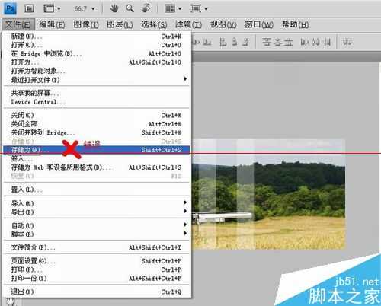
Task: Open the 编辑(E) menu
Action: click(x=52, y=24)
